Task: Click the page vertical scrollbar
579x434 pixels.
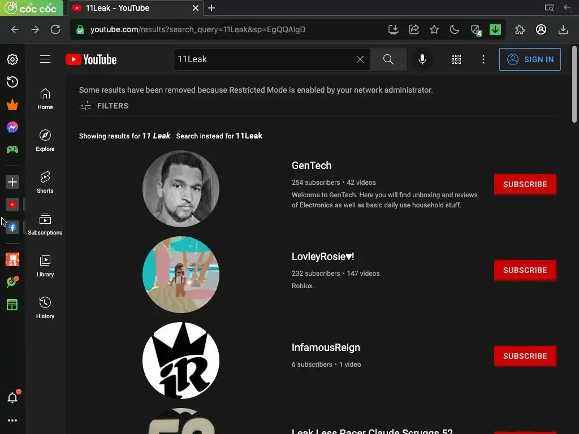Action: pos(574,84)
